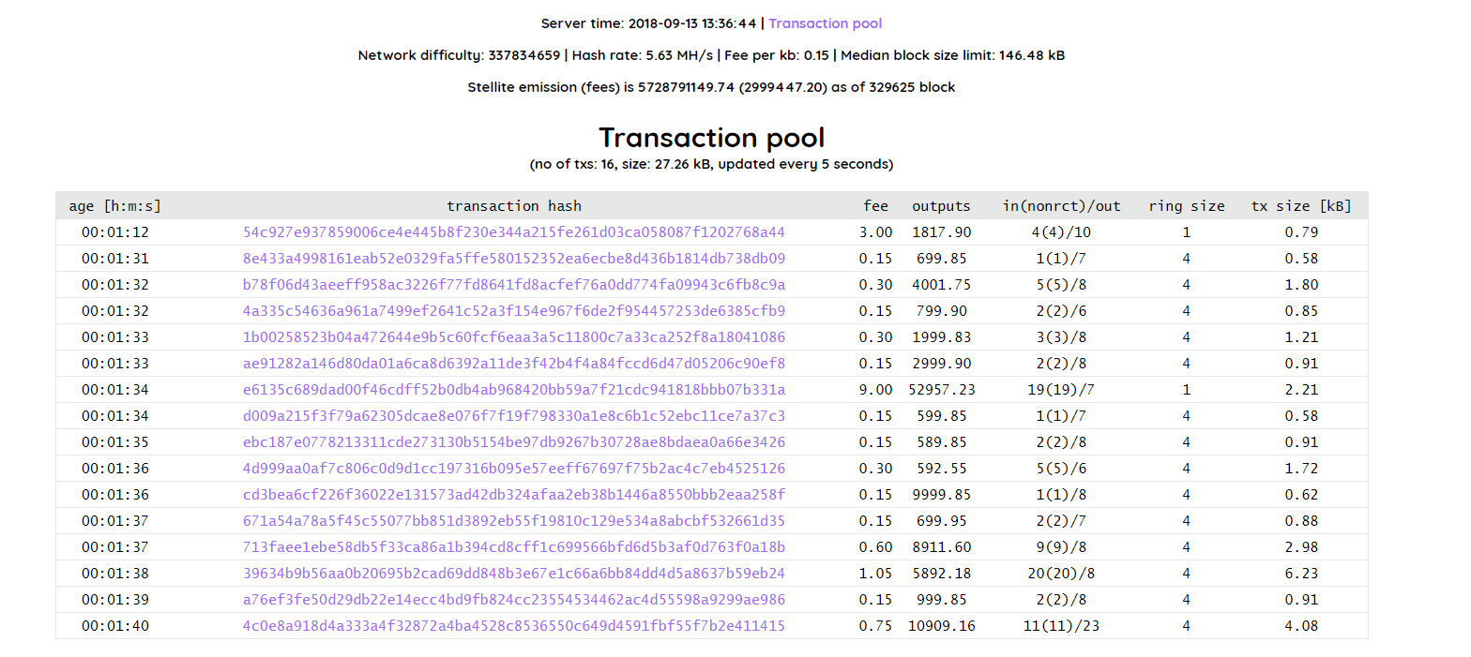Image resolution: width=1471 pixels, height=657 pixels.
Task: Select the fee value 1.05
Action: coord(875,574)
